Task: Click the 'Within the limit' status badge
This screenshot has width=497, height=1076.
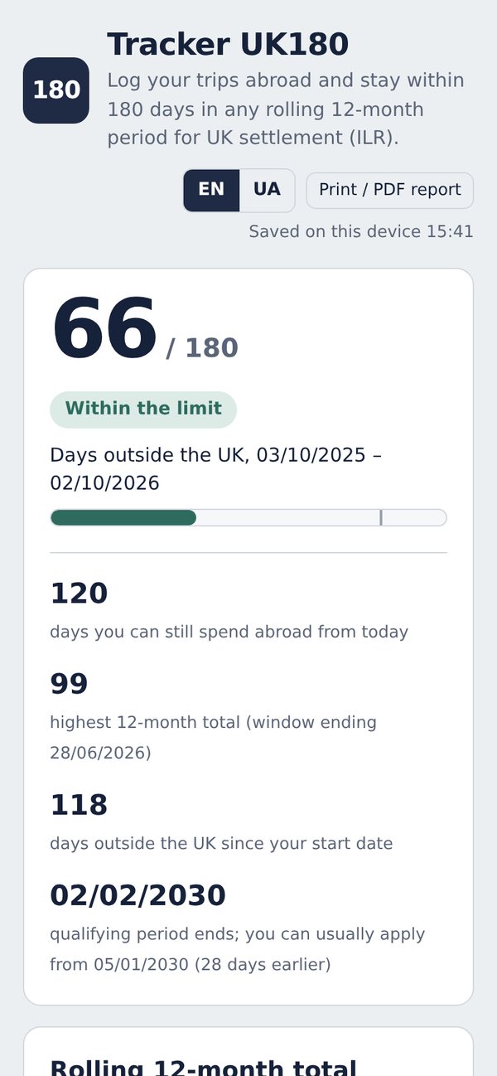Action: coord(143,409)
